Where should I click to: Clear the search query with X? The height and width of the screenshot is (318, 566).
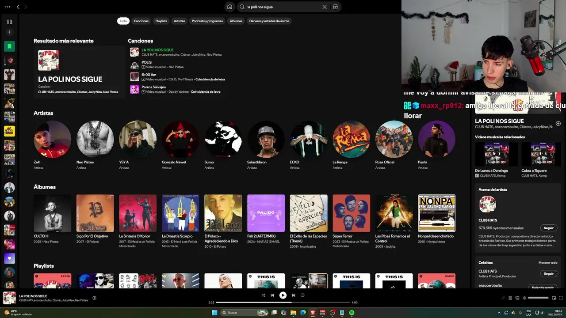[x=324, y=7]
